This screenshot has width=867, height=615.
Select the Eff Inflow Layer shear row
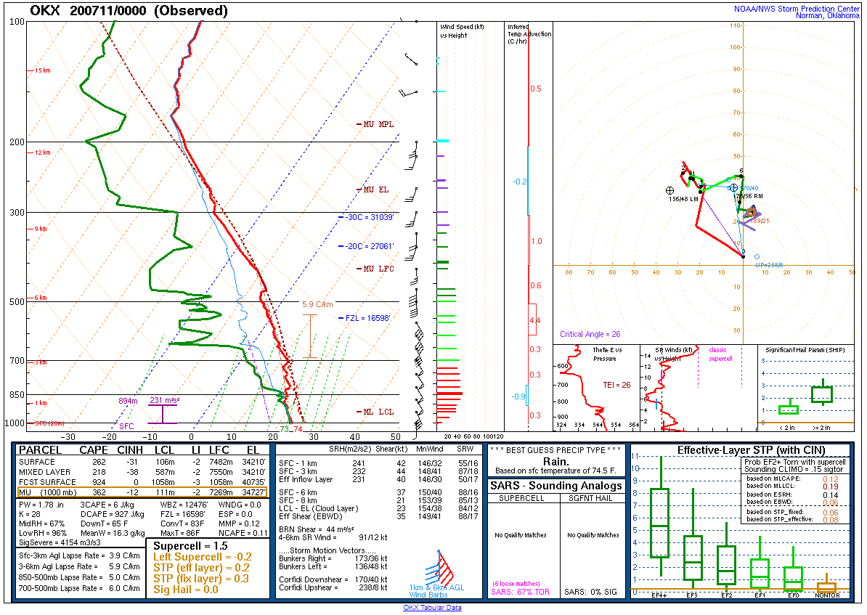tap(378, 479)
